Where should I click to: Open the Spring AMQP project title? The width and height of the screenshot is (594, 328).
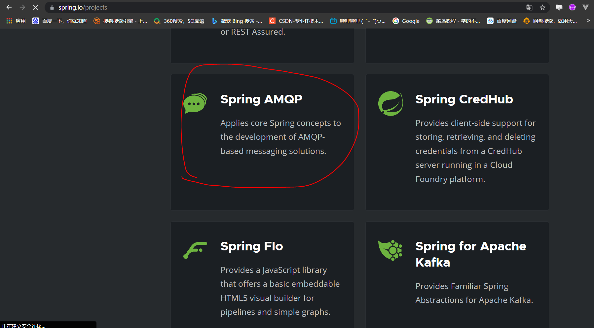pos(261,99)
